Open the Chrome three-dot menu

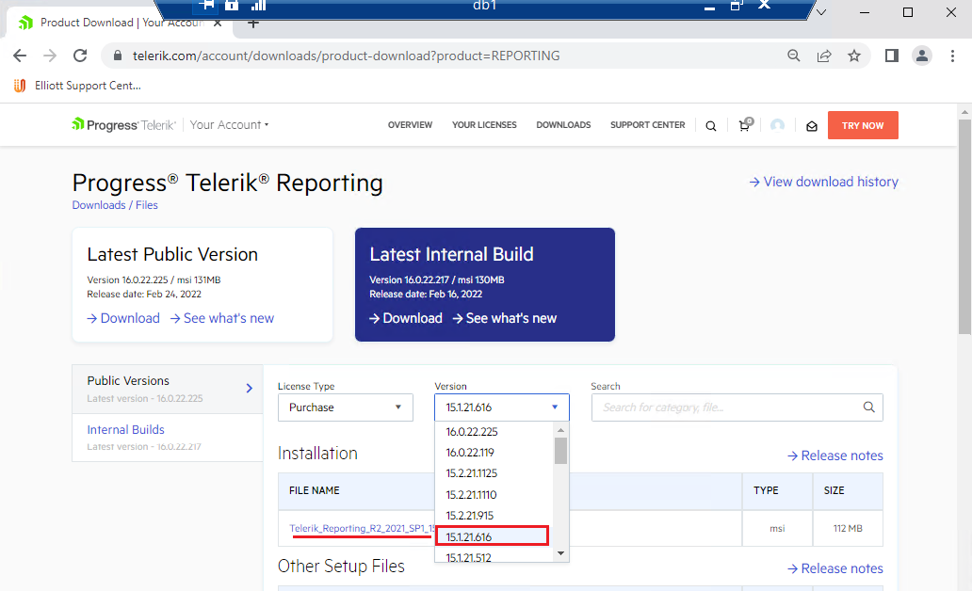(952, 56)
